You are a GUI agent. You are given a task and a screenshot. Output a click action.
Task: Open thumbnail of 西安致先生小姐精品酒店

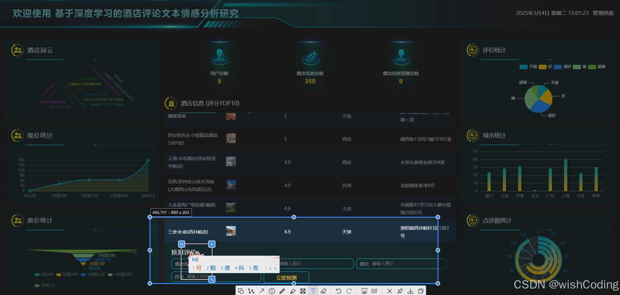[x=231, y=138]
